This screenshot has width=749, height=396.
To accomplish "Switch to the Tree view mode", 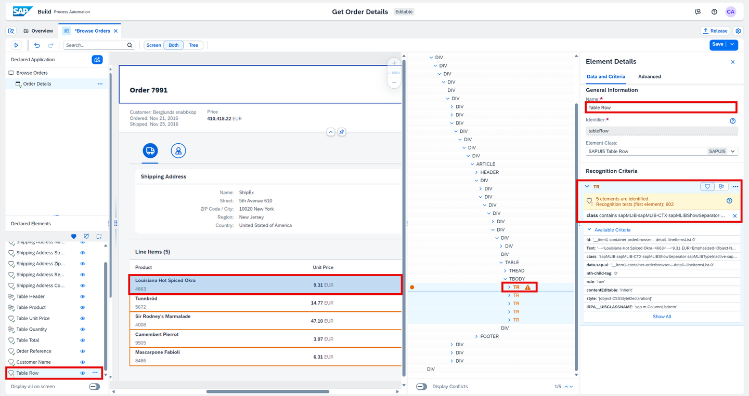I will click(193, 45).
